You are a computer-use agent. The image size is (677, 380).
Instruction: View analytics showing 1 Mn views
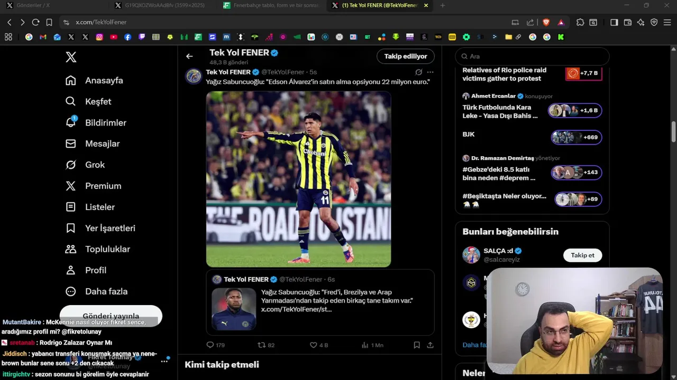372,345
